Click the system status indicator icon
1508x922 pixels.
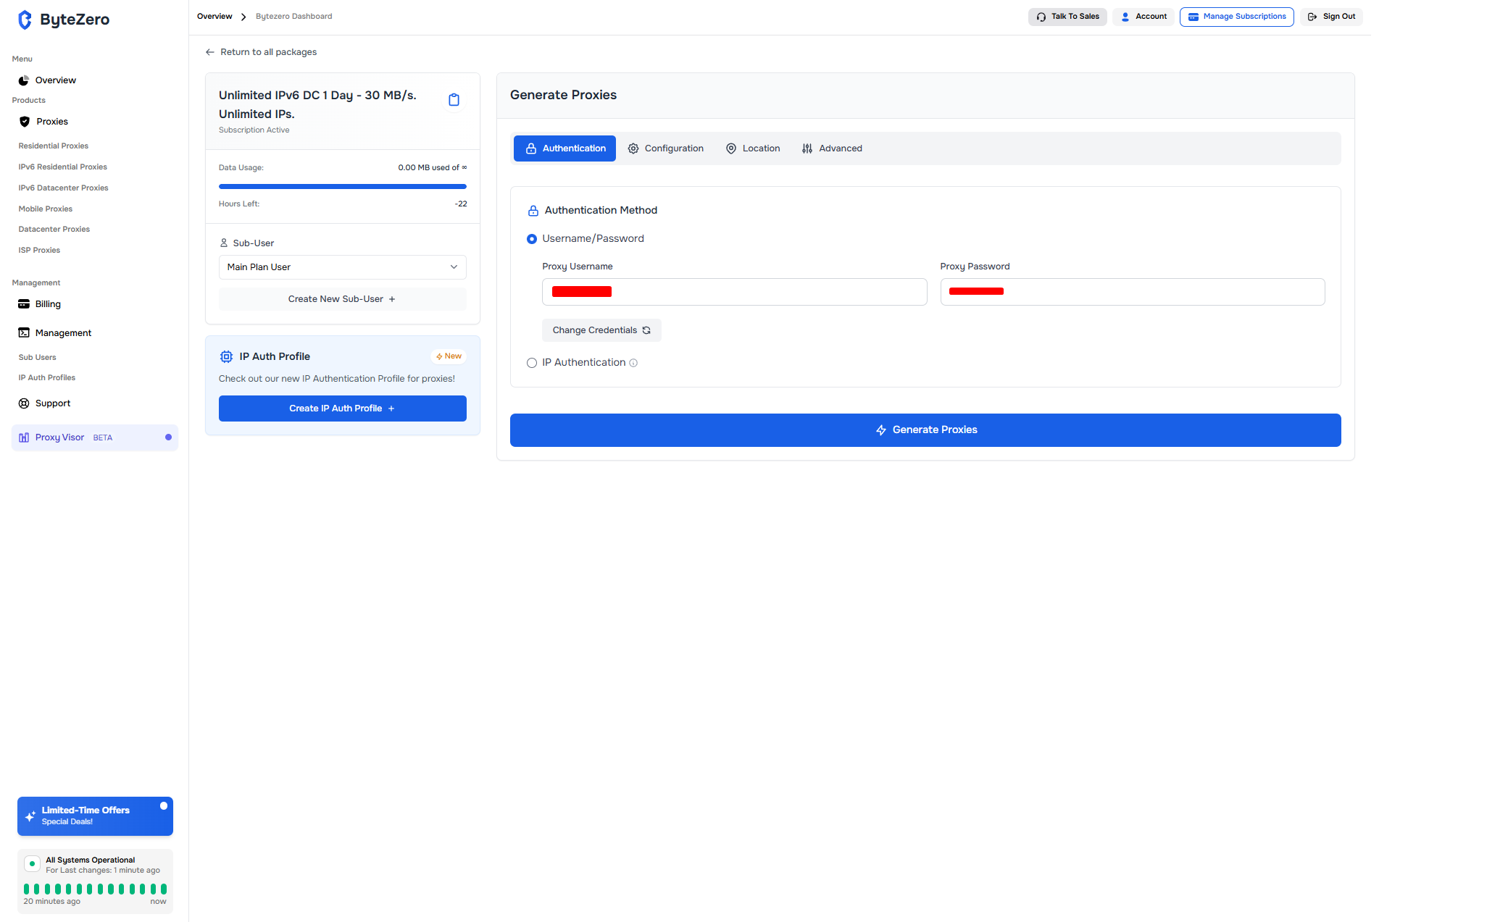click(32, 864)
